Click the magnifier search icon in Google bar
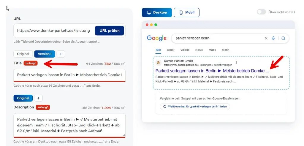 coord(283,38)
